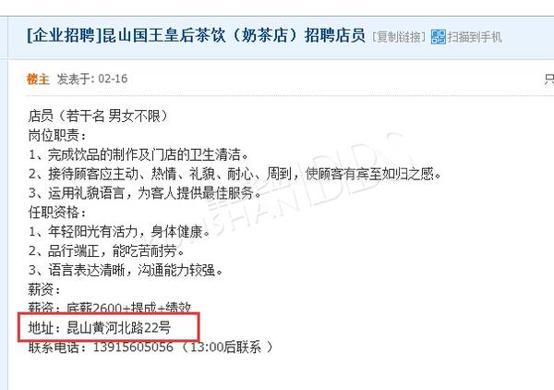
Task: Click the line 语言表达清晰，沟通能力较强
Action: (126, 271)
